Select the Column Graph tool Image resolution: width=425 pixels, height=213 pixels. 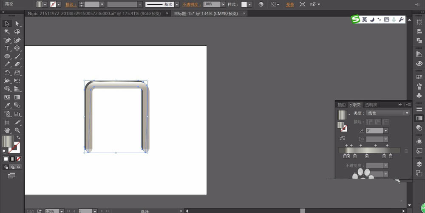[17, 113]
